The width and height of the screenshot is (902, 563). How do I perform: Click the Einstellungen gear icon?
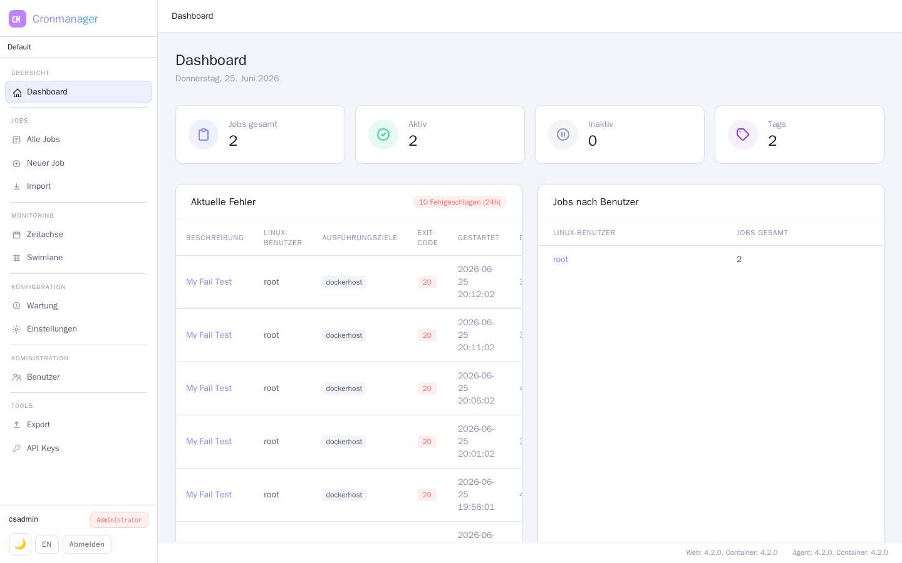point(17,329)
